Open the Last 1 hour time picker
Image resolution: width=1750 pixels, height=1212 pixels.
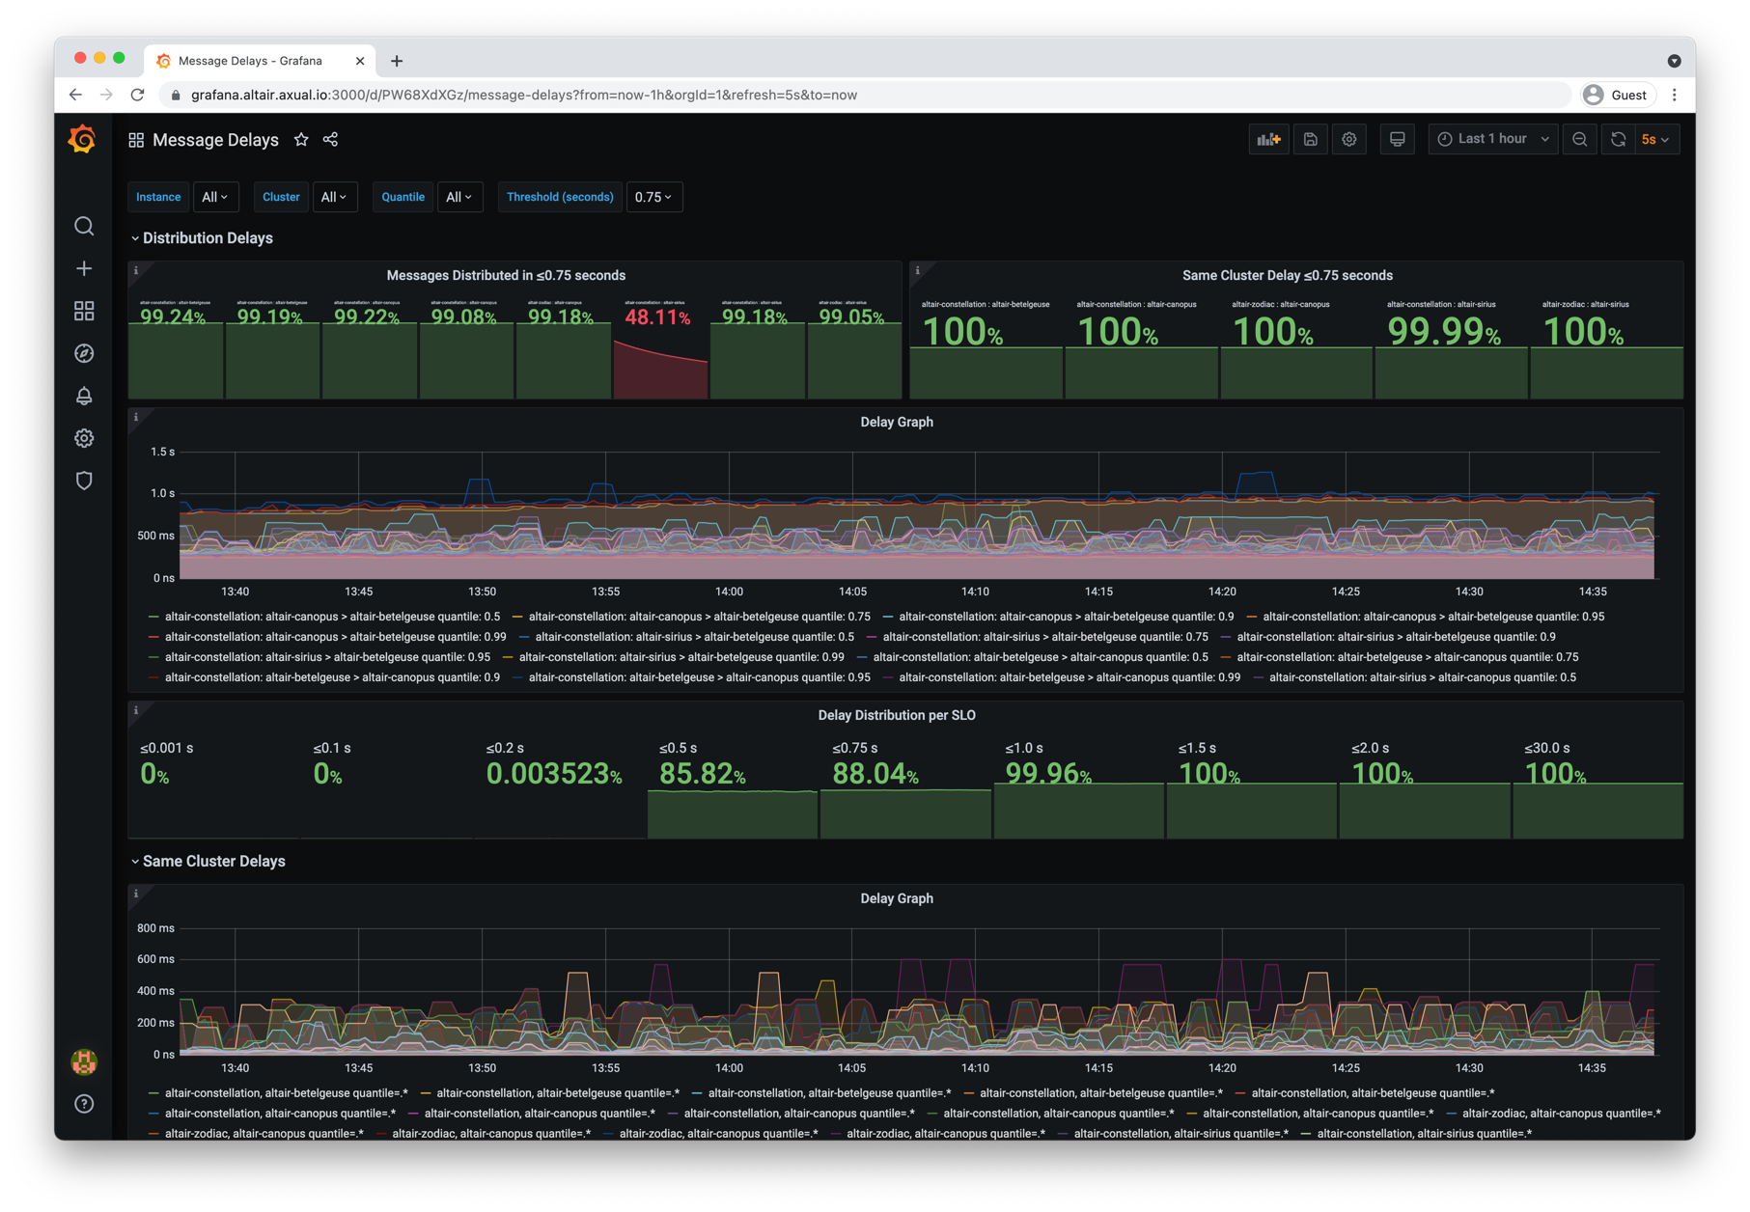1493,140
